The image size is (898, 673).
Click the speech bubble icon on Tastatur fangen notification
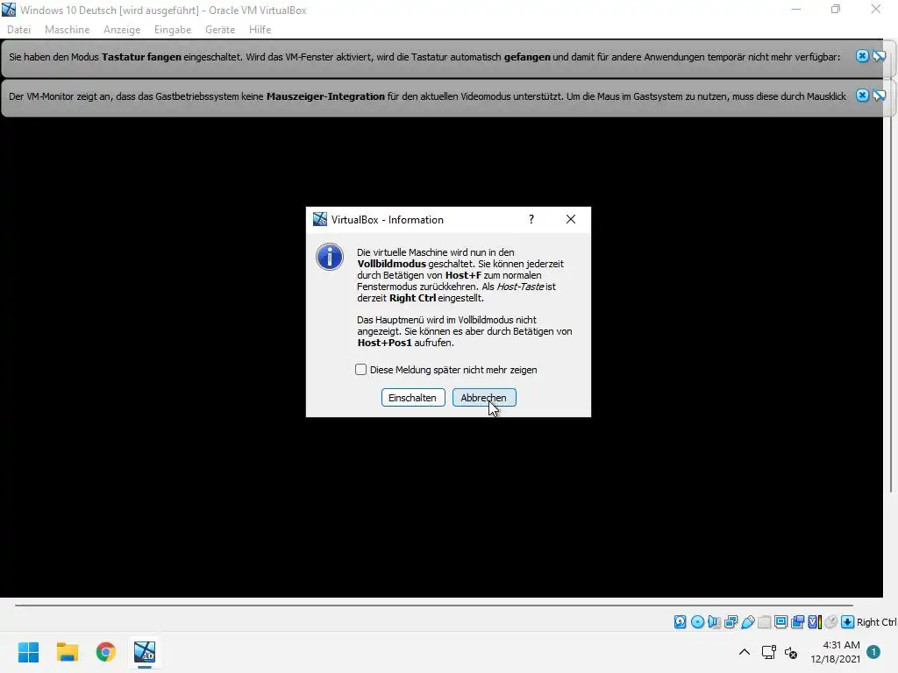879,56
